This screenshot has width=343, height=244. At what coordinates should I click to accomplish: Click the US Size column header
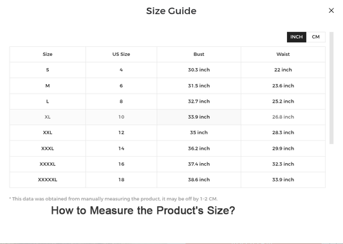click(121, 54)
